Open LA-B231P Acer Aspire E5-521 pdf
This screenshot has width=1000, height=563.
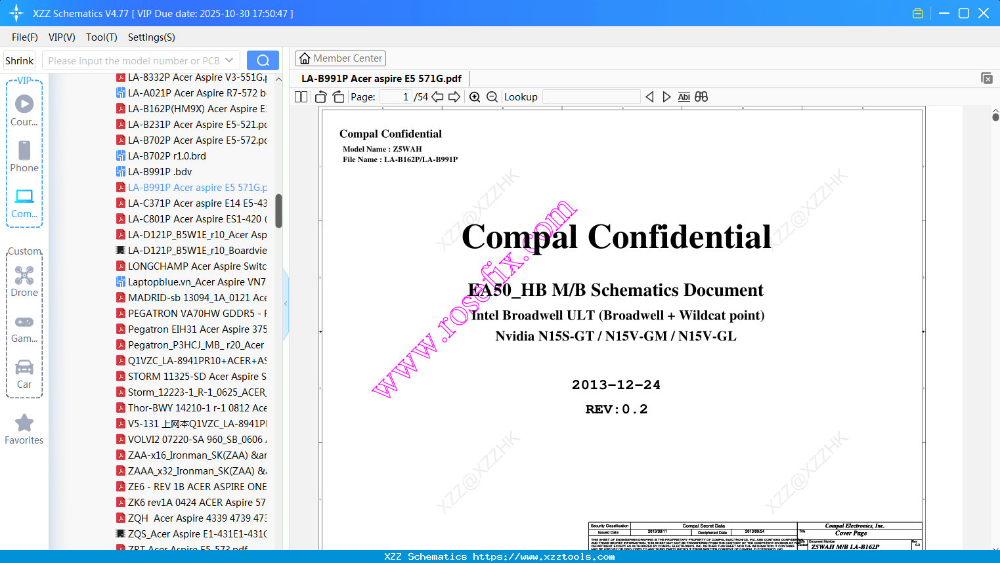192,125
